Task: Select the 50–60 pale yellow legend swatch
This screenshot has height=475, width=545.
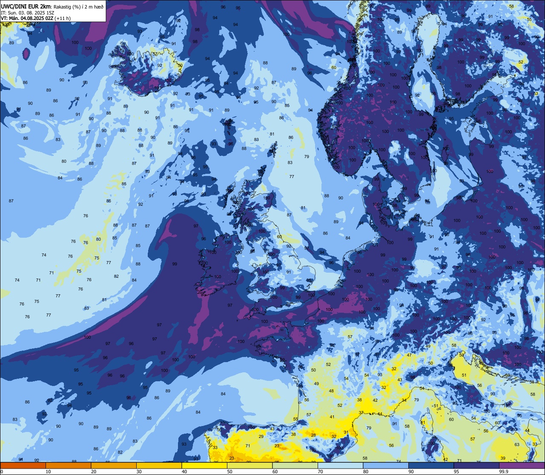Action: click(x=250, y=465)
